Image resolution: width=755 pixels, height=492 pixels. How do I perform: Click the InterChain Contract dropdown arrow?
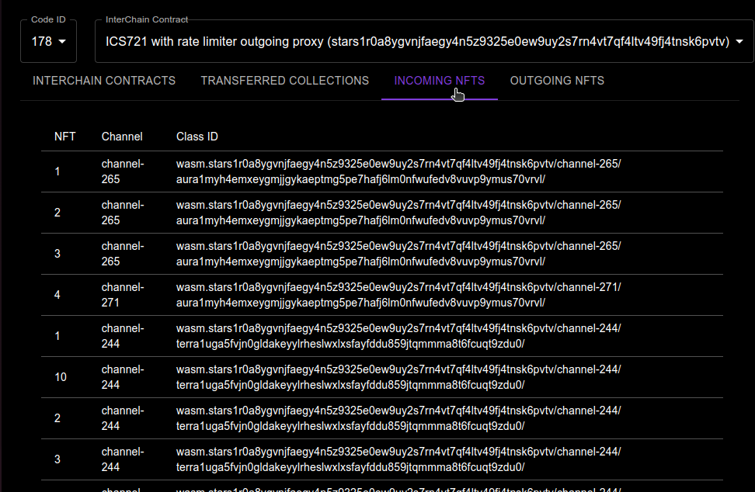click(x=739, y=42)
